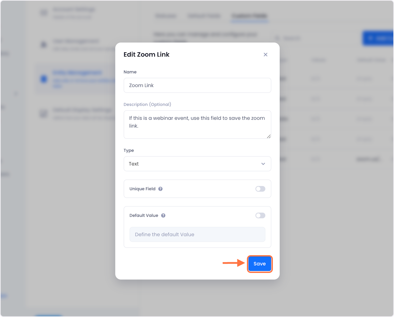The width and height of the screenshot is (394, 317).
Task: Enable the Unique Field toggle
Action: coord(260,189)
